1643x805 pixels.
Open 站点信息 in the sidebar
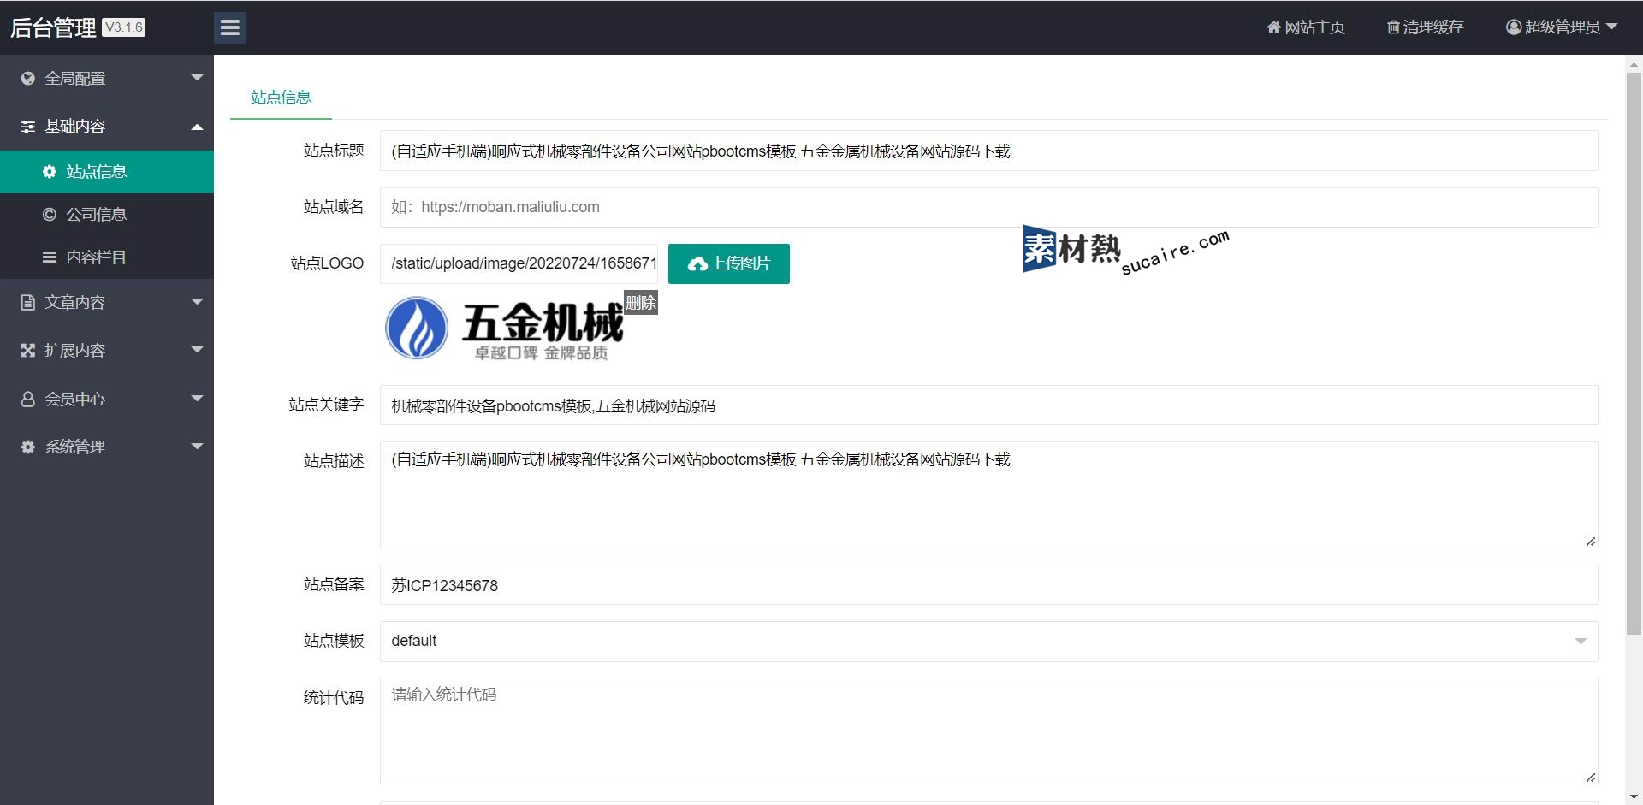(107, 172)
